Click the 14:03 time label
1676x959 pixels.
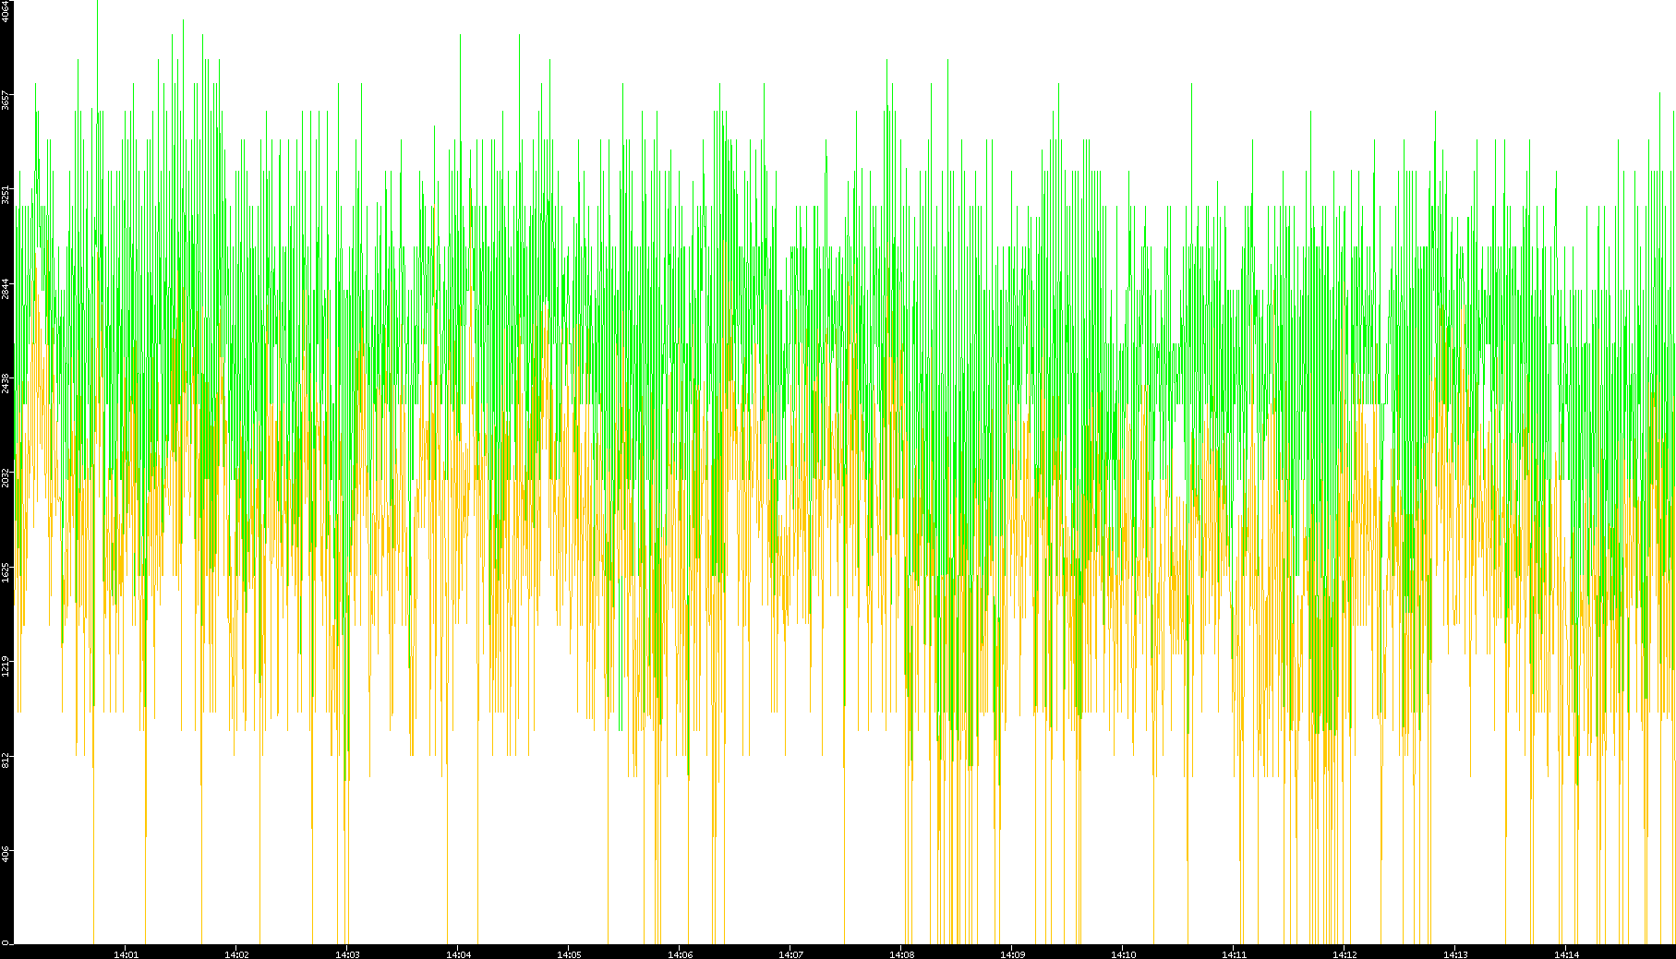pos(348,954)
